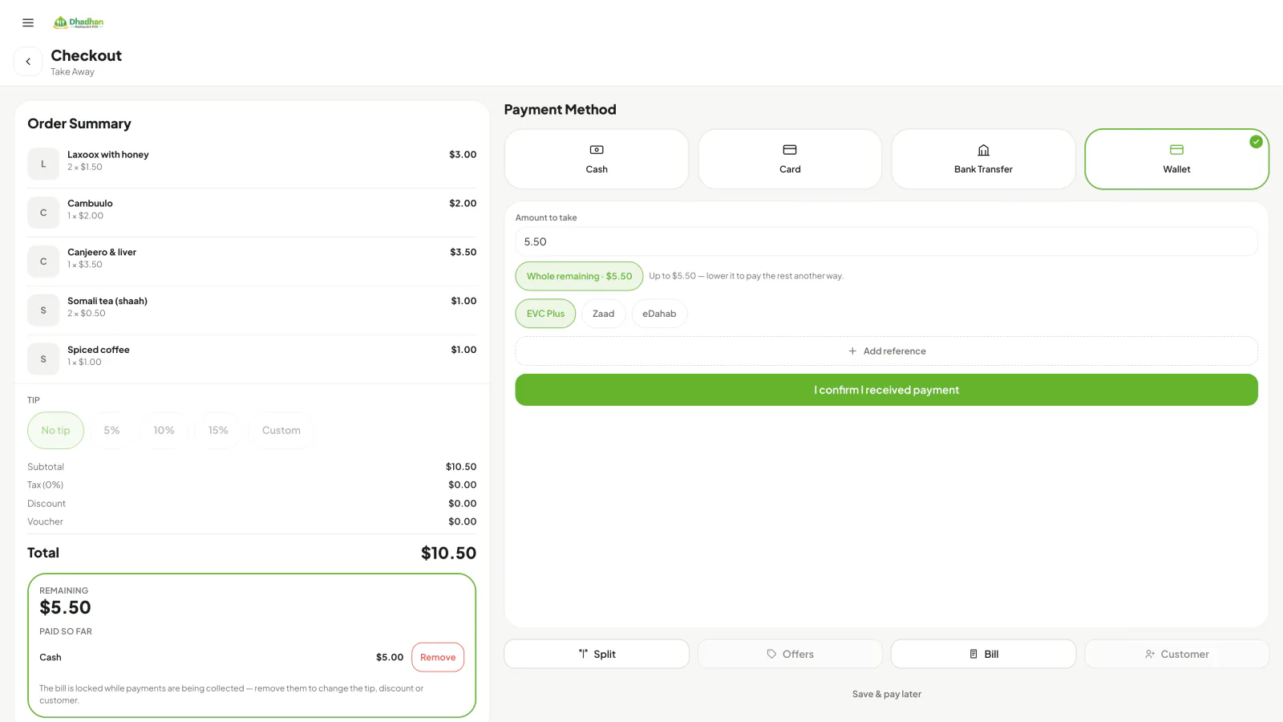The width and height of the screenshot is (1283, 722).
Task: Click the $5.50 remaining amount
Action: click(65, 607)
